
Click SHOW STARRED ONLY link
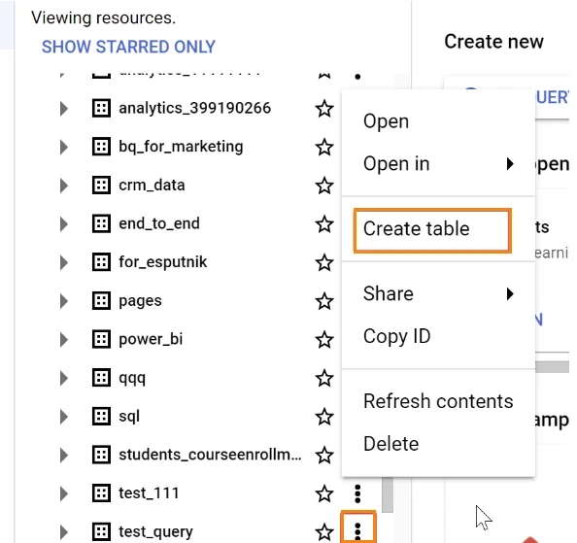[128, 47]
